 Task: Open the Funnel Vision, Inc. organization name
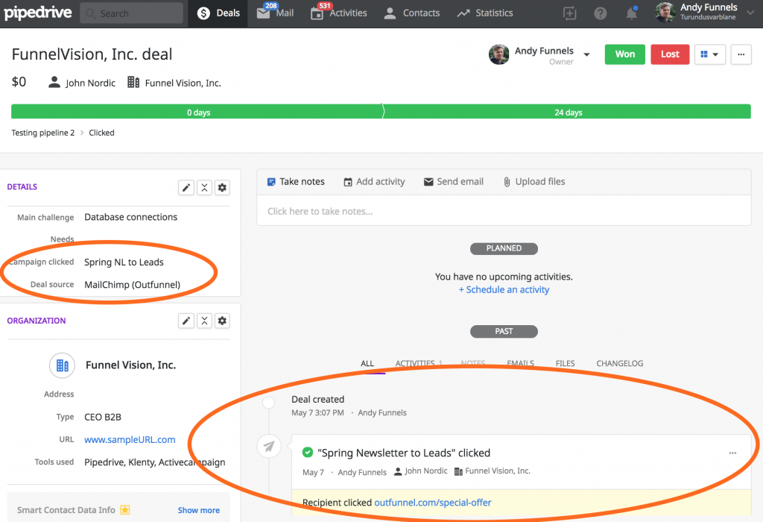[x=131, y=365]
